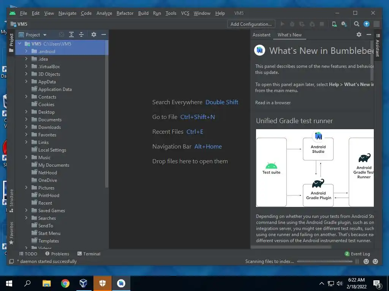Select the OneDrive folder
This screenshot has height=291, width=389.
47,180
